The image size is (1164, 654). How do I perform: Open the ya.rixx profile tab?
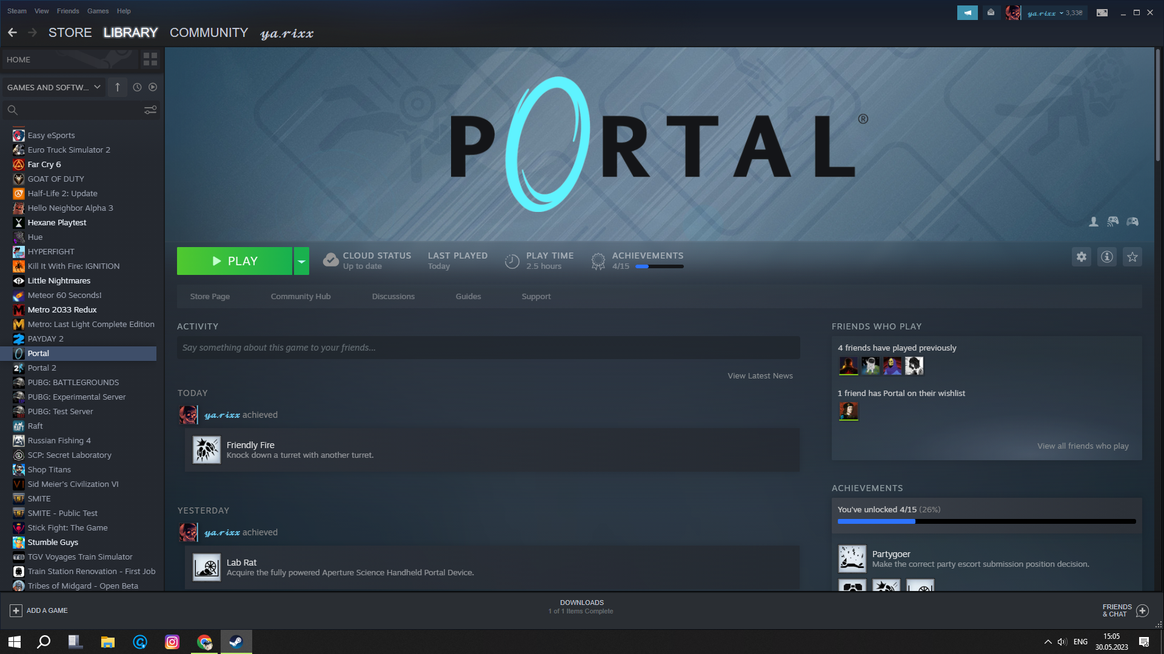click(287, 33)
